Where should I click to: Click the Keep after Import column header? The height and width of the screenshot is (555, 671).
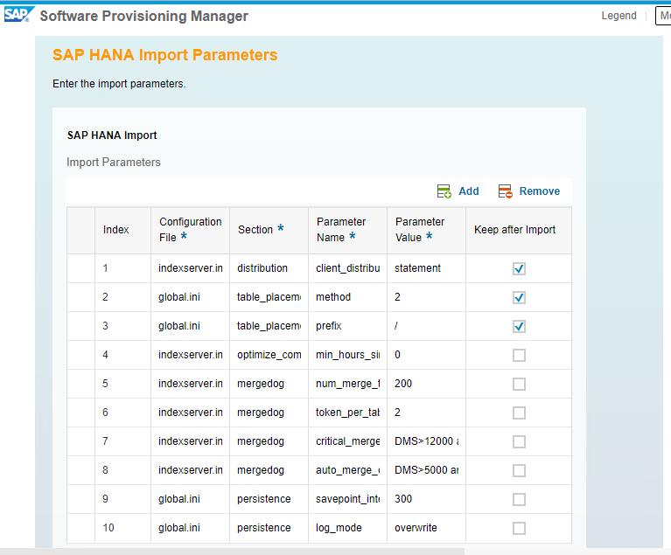[519, 230]
